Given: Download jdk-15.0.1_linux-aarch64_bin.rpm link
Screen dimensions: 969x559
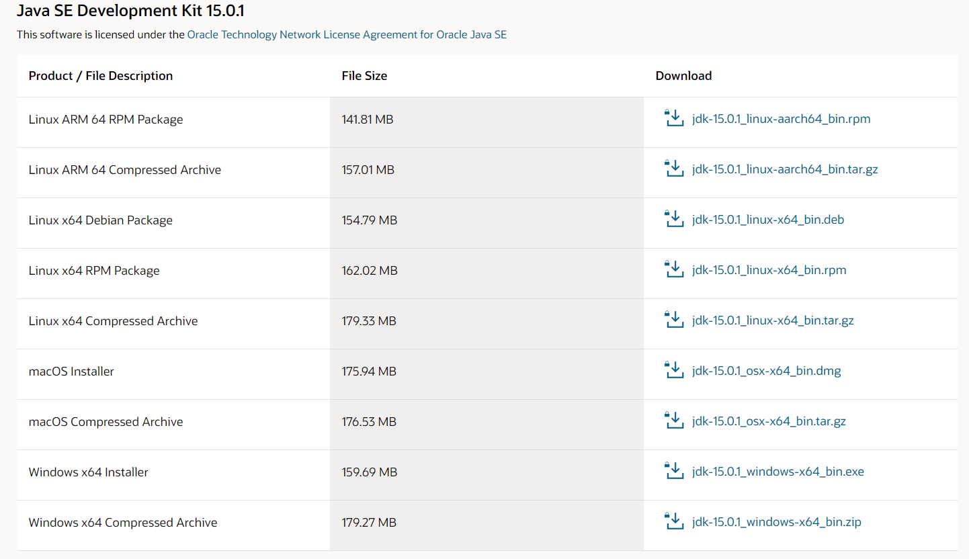Looking at the screenshot, I should tap(781, 119).
